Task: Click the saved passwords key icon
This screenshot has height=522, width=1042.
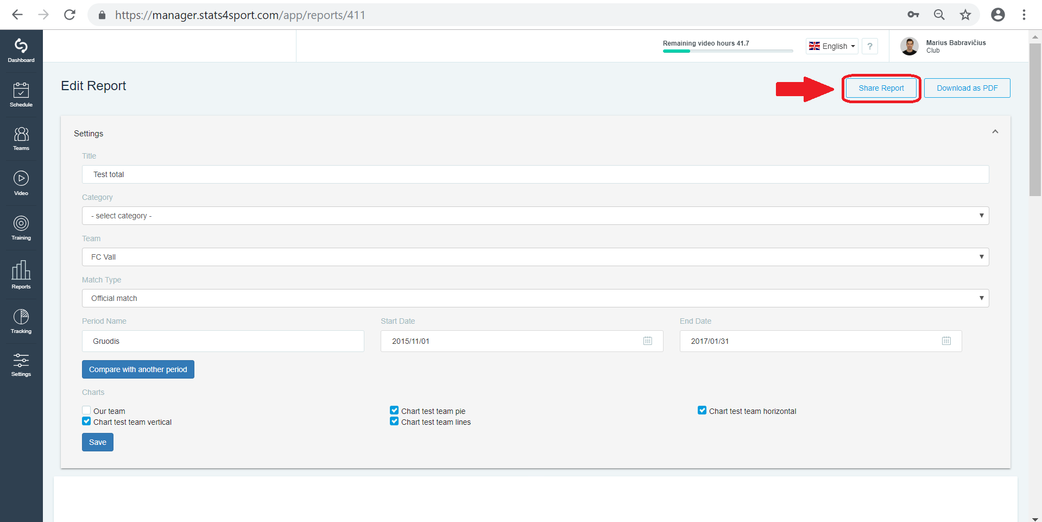Action: click(x=913, y=15)
